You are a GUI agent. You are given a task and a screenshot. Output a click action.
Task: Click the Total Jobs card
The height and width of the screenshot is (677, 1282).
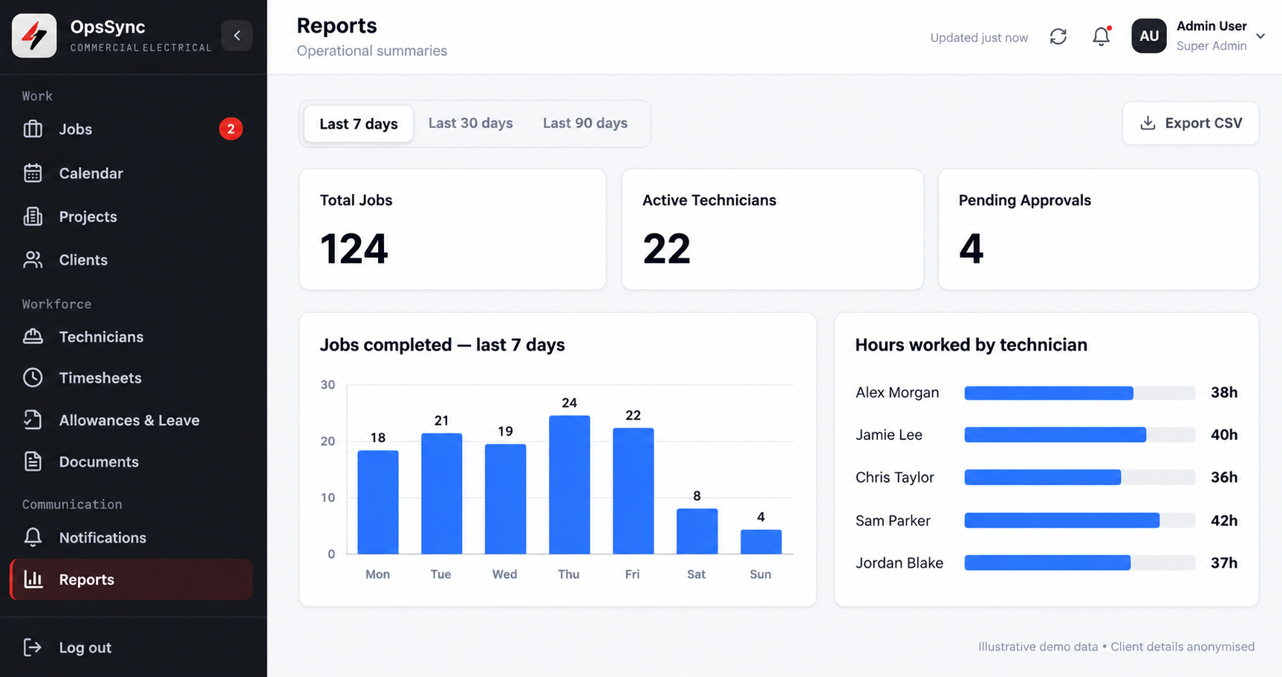pyautogui.click(x=452, y=229)
